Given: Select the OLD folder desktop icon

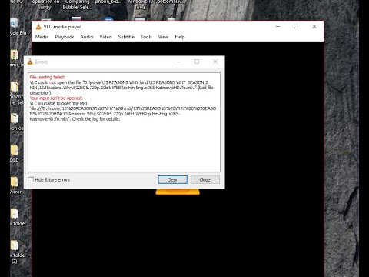Looking at the screenshot, I should [x=15, y=154].
